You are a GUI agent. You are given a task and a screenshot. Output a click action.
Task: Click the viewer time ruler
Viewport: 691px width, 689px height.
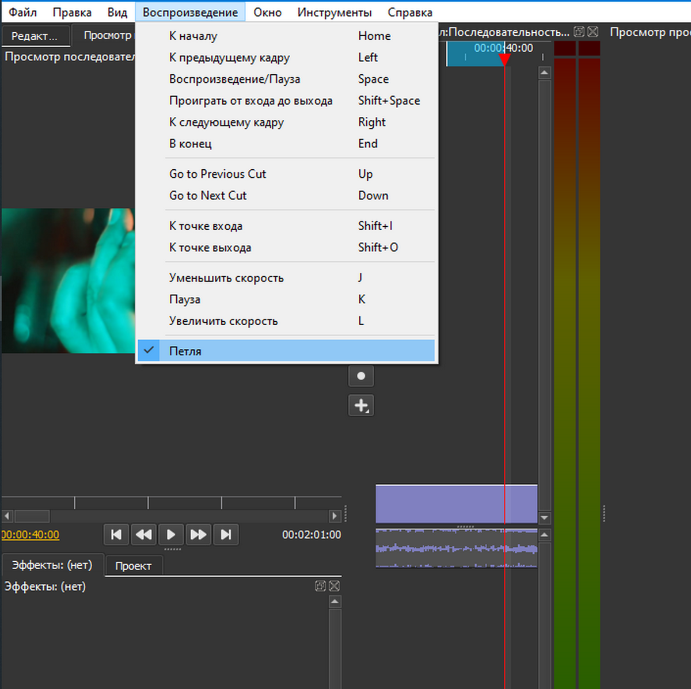(x=172, y=503)
